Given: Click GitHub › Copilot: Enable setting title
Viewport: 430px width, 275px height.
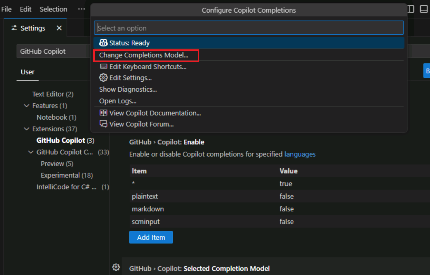Looking at the screenshot, I should pos(167,142).
